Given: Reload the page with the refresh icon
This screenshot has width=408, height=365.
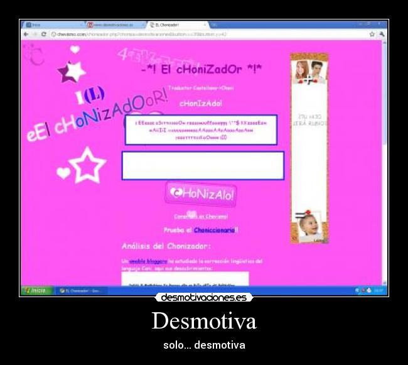Looking at the screenshot, I should pyautogui.click(x=44, y=35).
